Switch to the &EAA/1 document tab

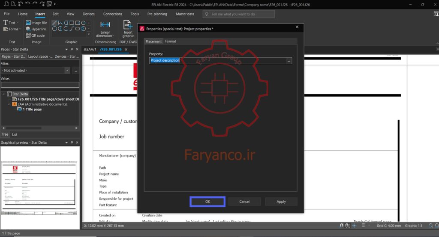90,49
